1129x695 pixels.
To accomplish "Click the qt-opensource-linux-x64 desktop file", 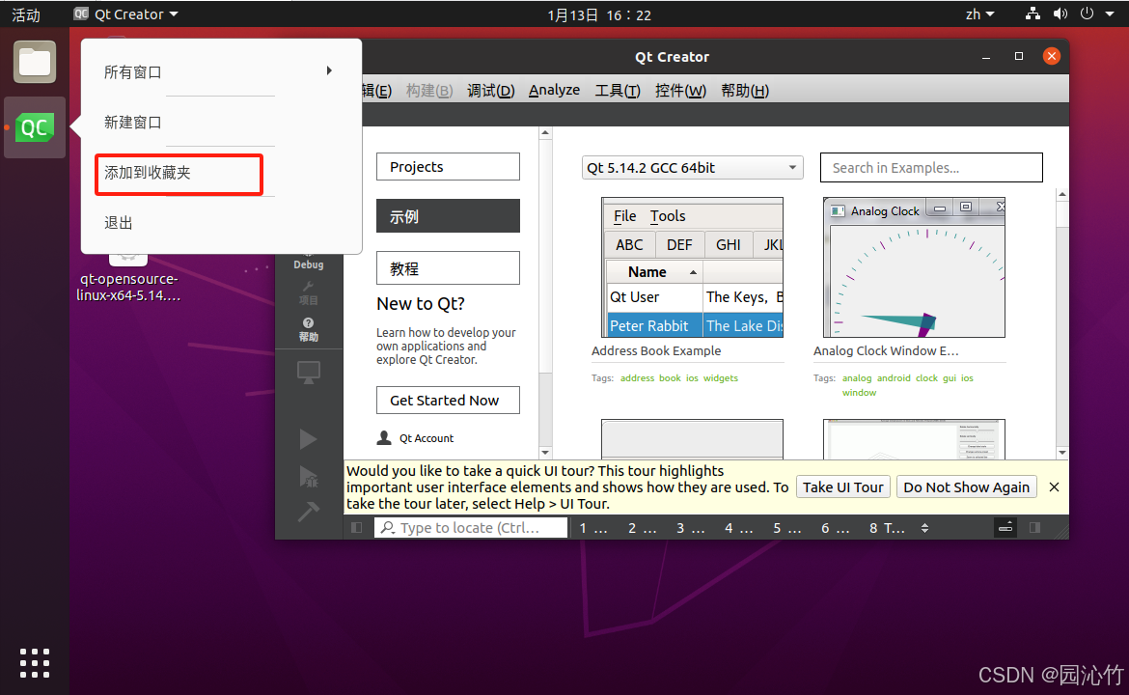I will (x=128, y=277).
